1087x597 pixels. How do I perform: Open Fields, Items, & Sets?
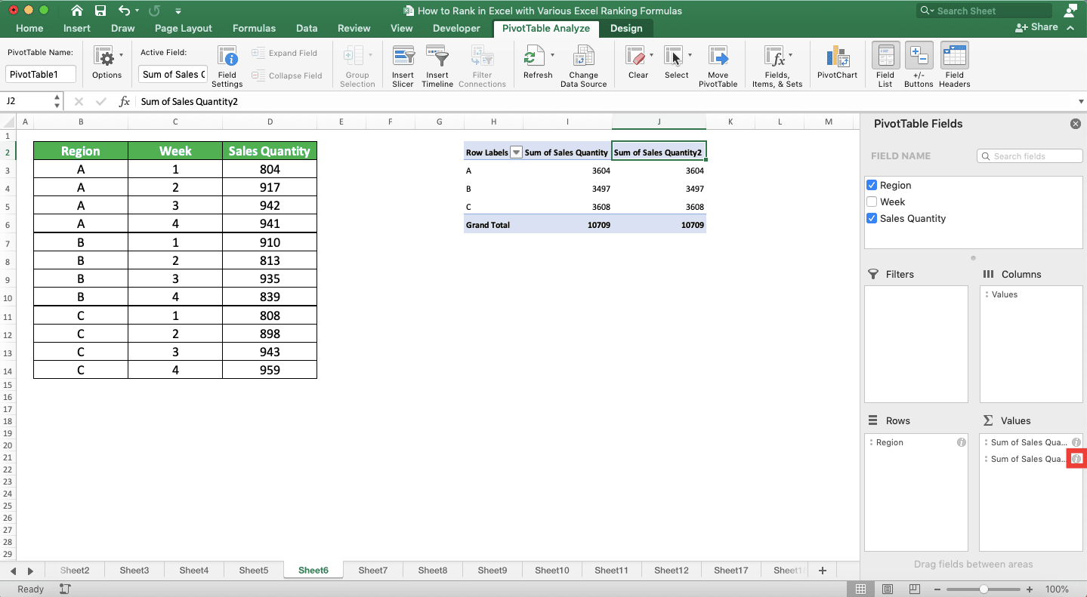(777, 66)
